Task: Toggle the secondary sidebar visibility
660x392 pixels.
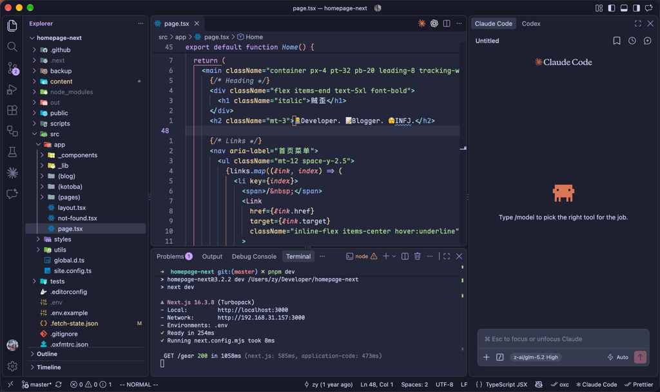Action: (x=636, y=8)
